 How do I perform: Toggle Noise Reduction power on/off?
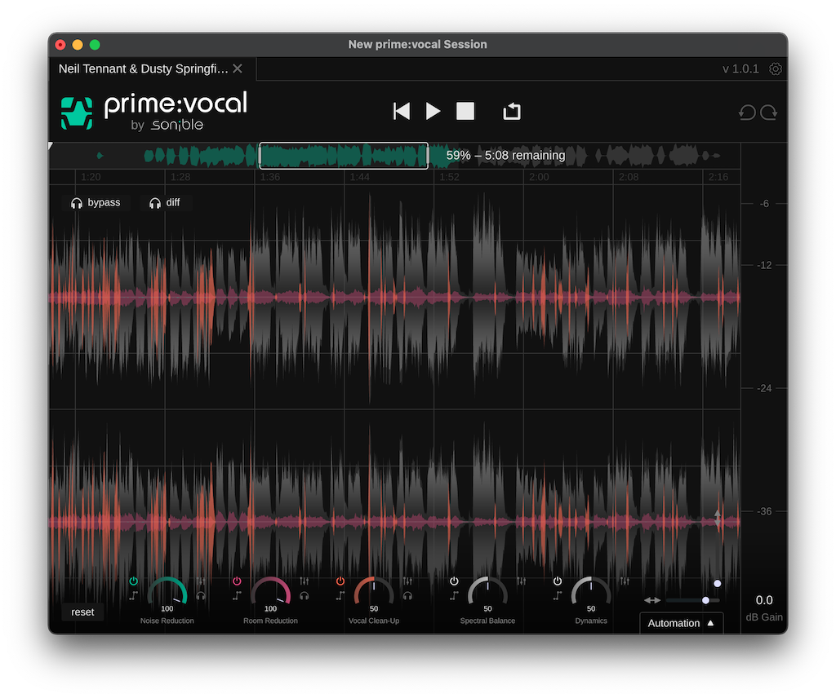[x=133, y=581]
